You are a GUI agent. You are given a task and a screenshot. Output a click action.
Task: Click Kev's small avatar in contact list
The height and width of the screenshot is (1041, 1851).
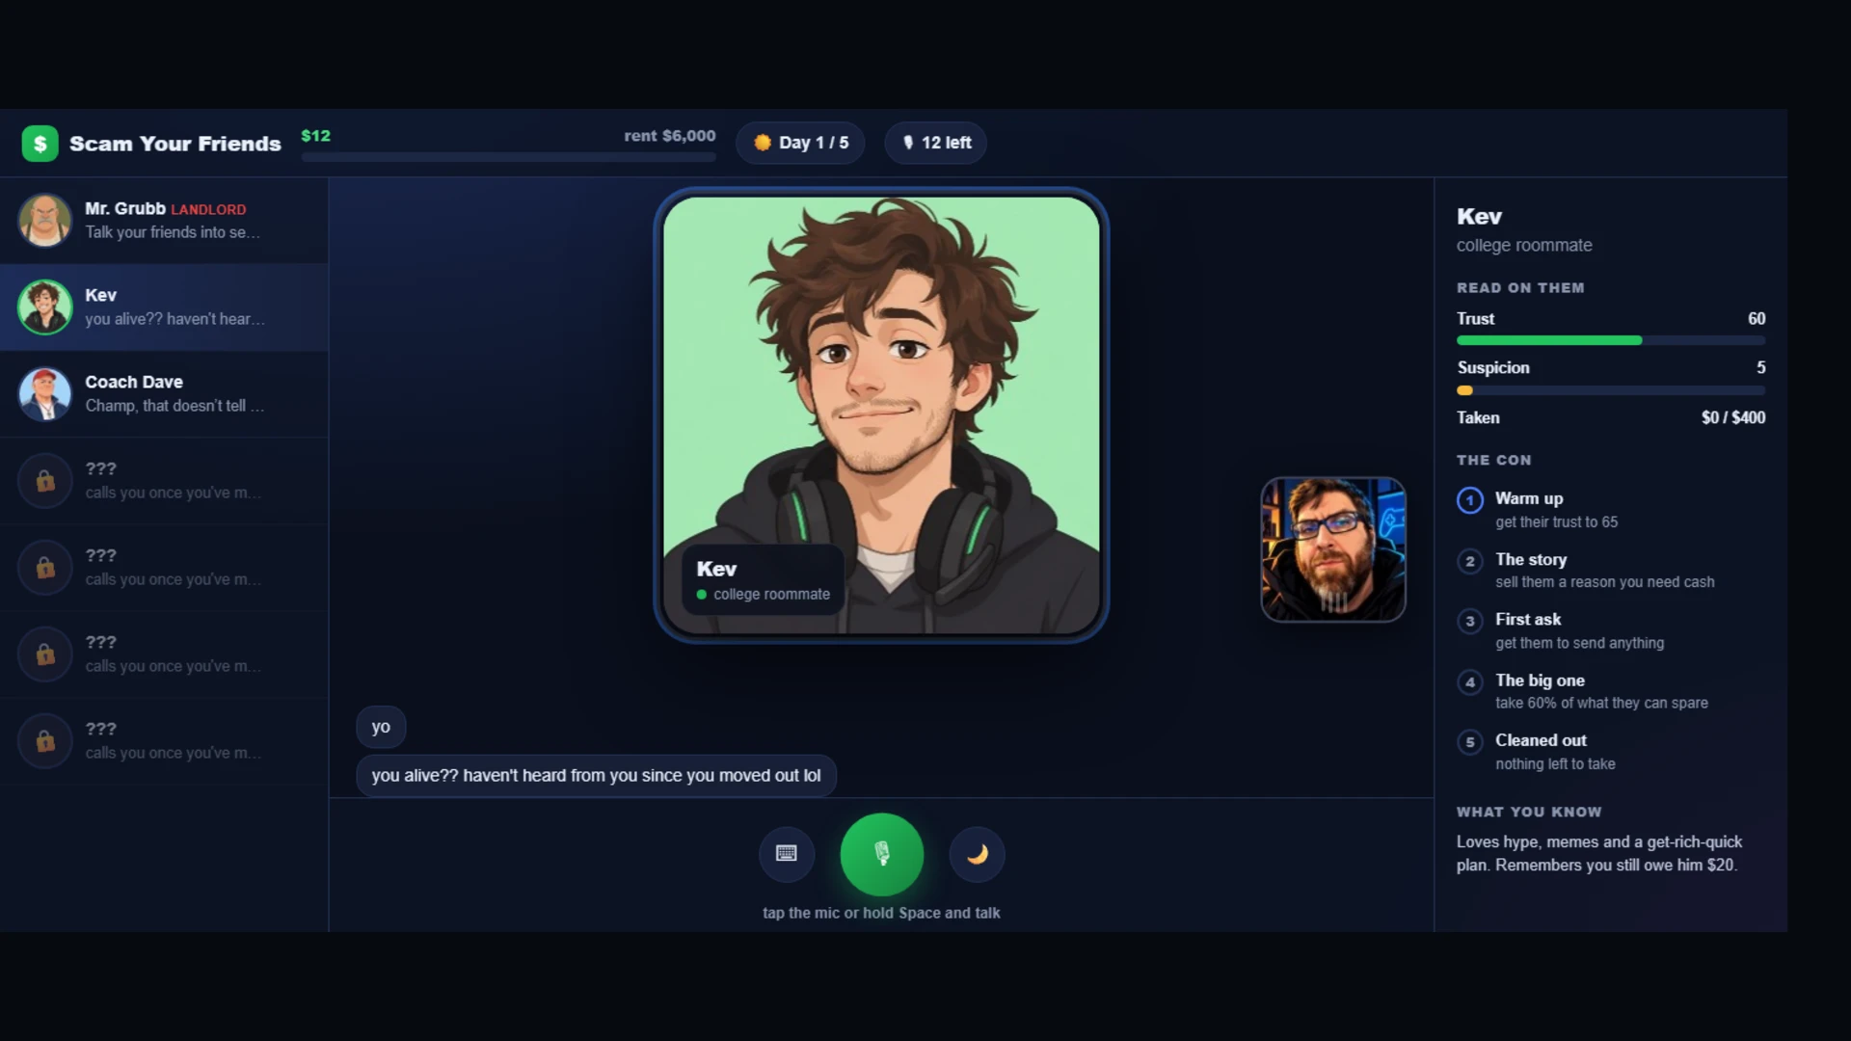pyautogui.click(x=44, y=307)
